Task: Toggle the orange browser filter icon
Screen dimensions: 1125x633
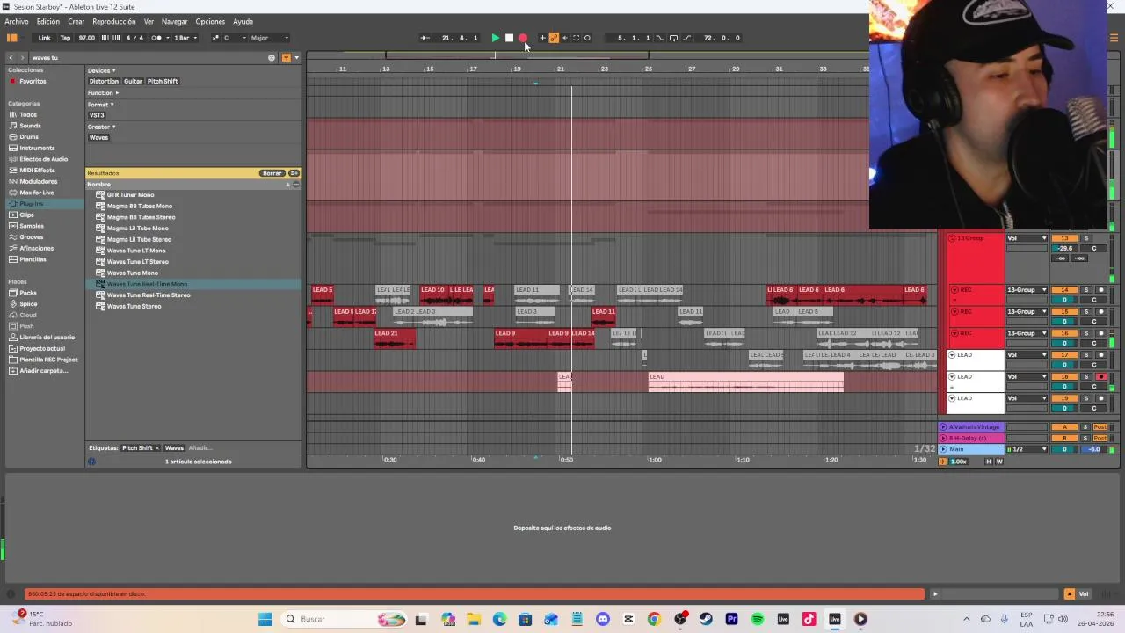Action: (x=286, y=57)
